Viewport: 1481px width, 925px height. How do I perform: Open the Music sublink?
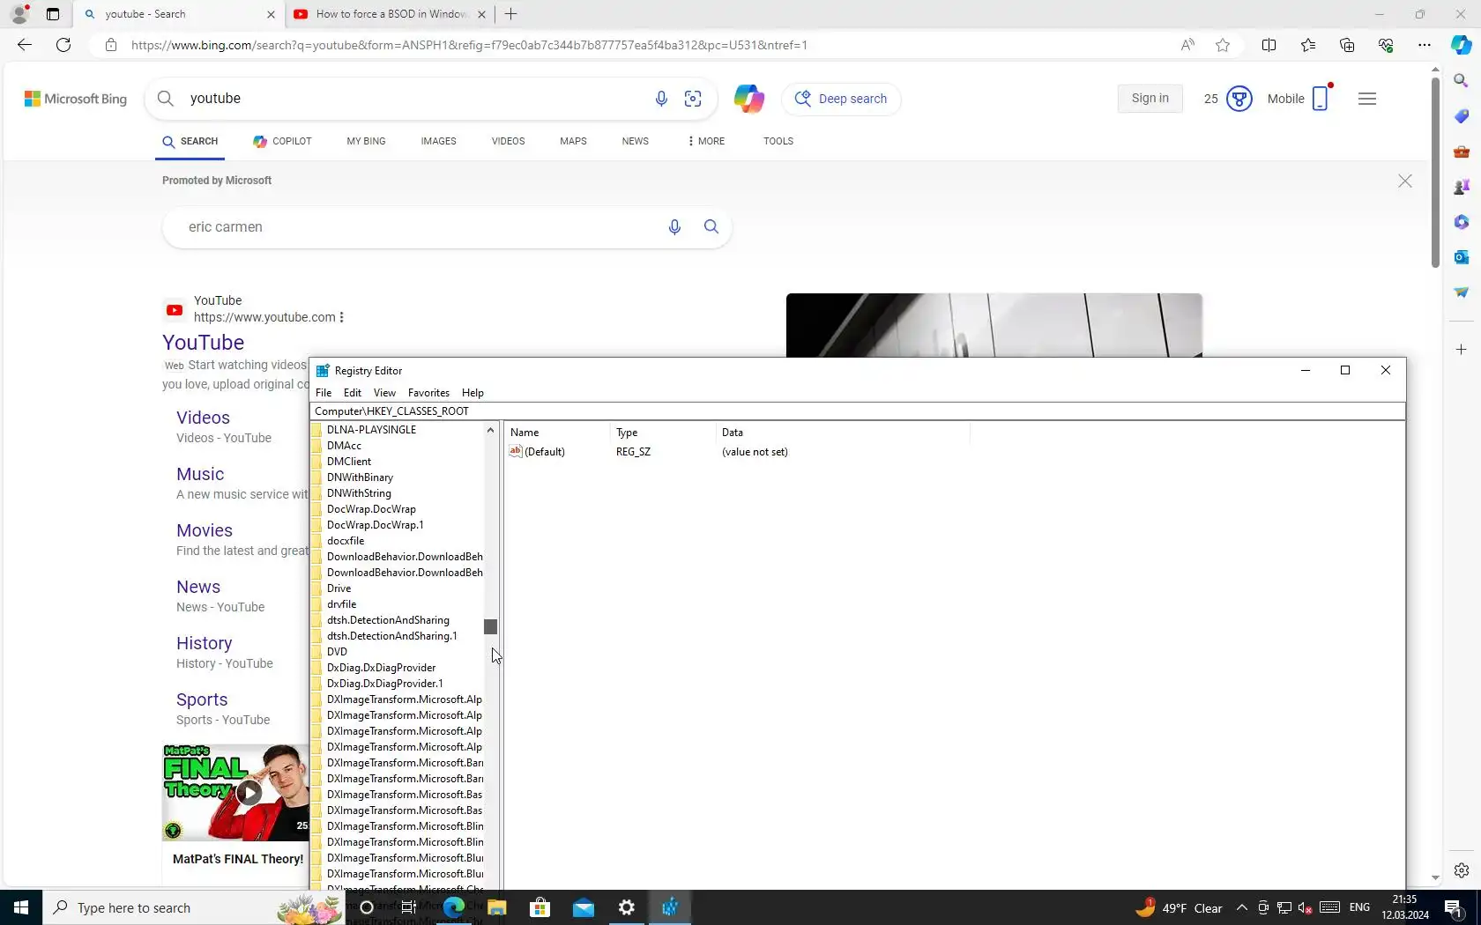[x=200, y=474]
